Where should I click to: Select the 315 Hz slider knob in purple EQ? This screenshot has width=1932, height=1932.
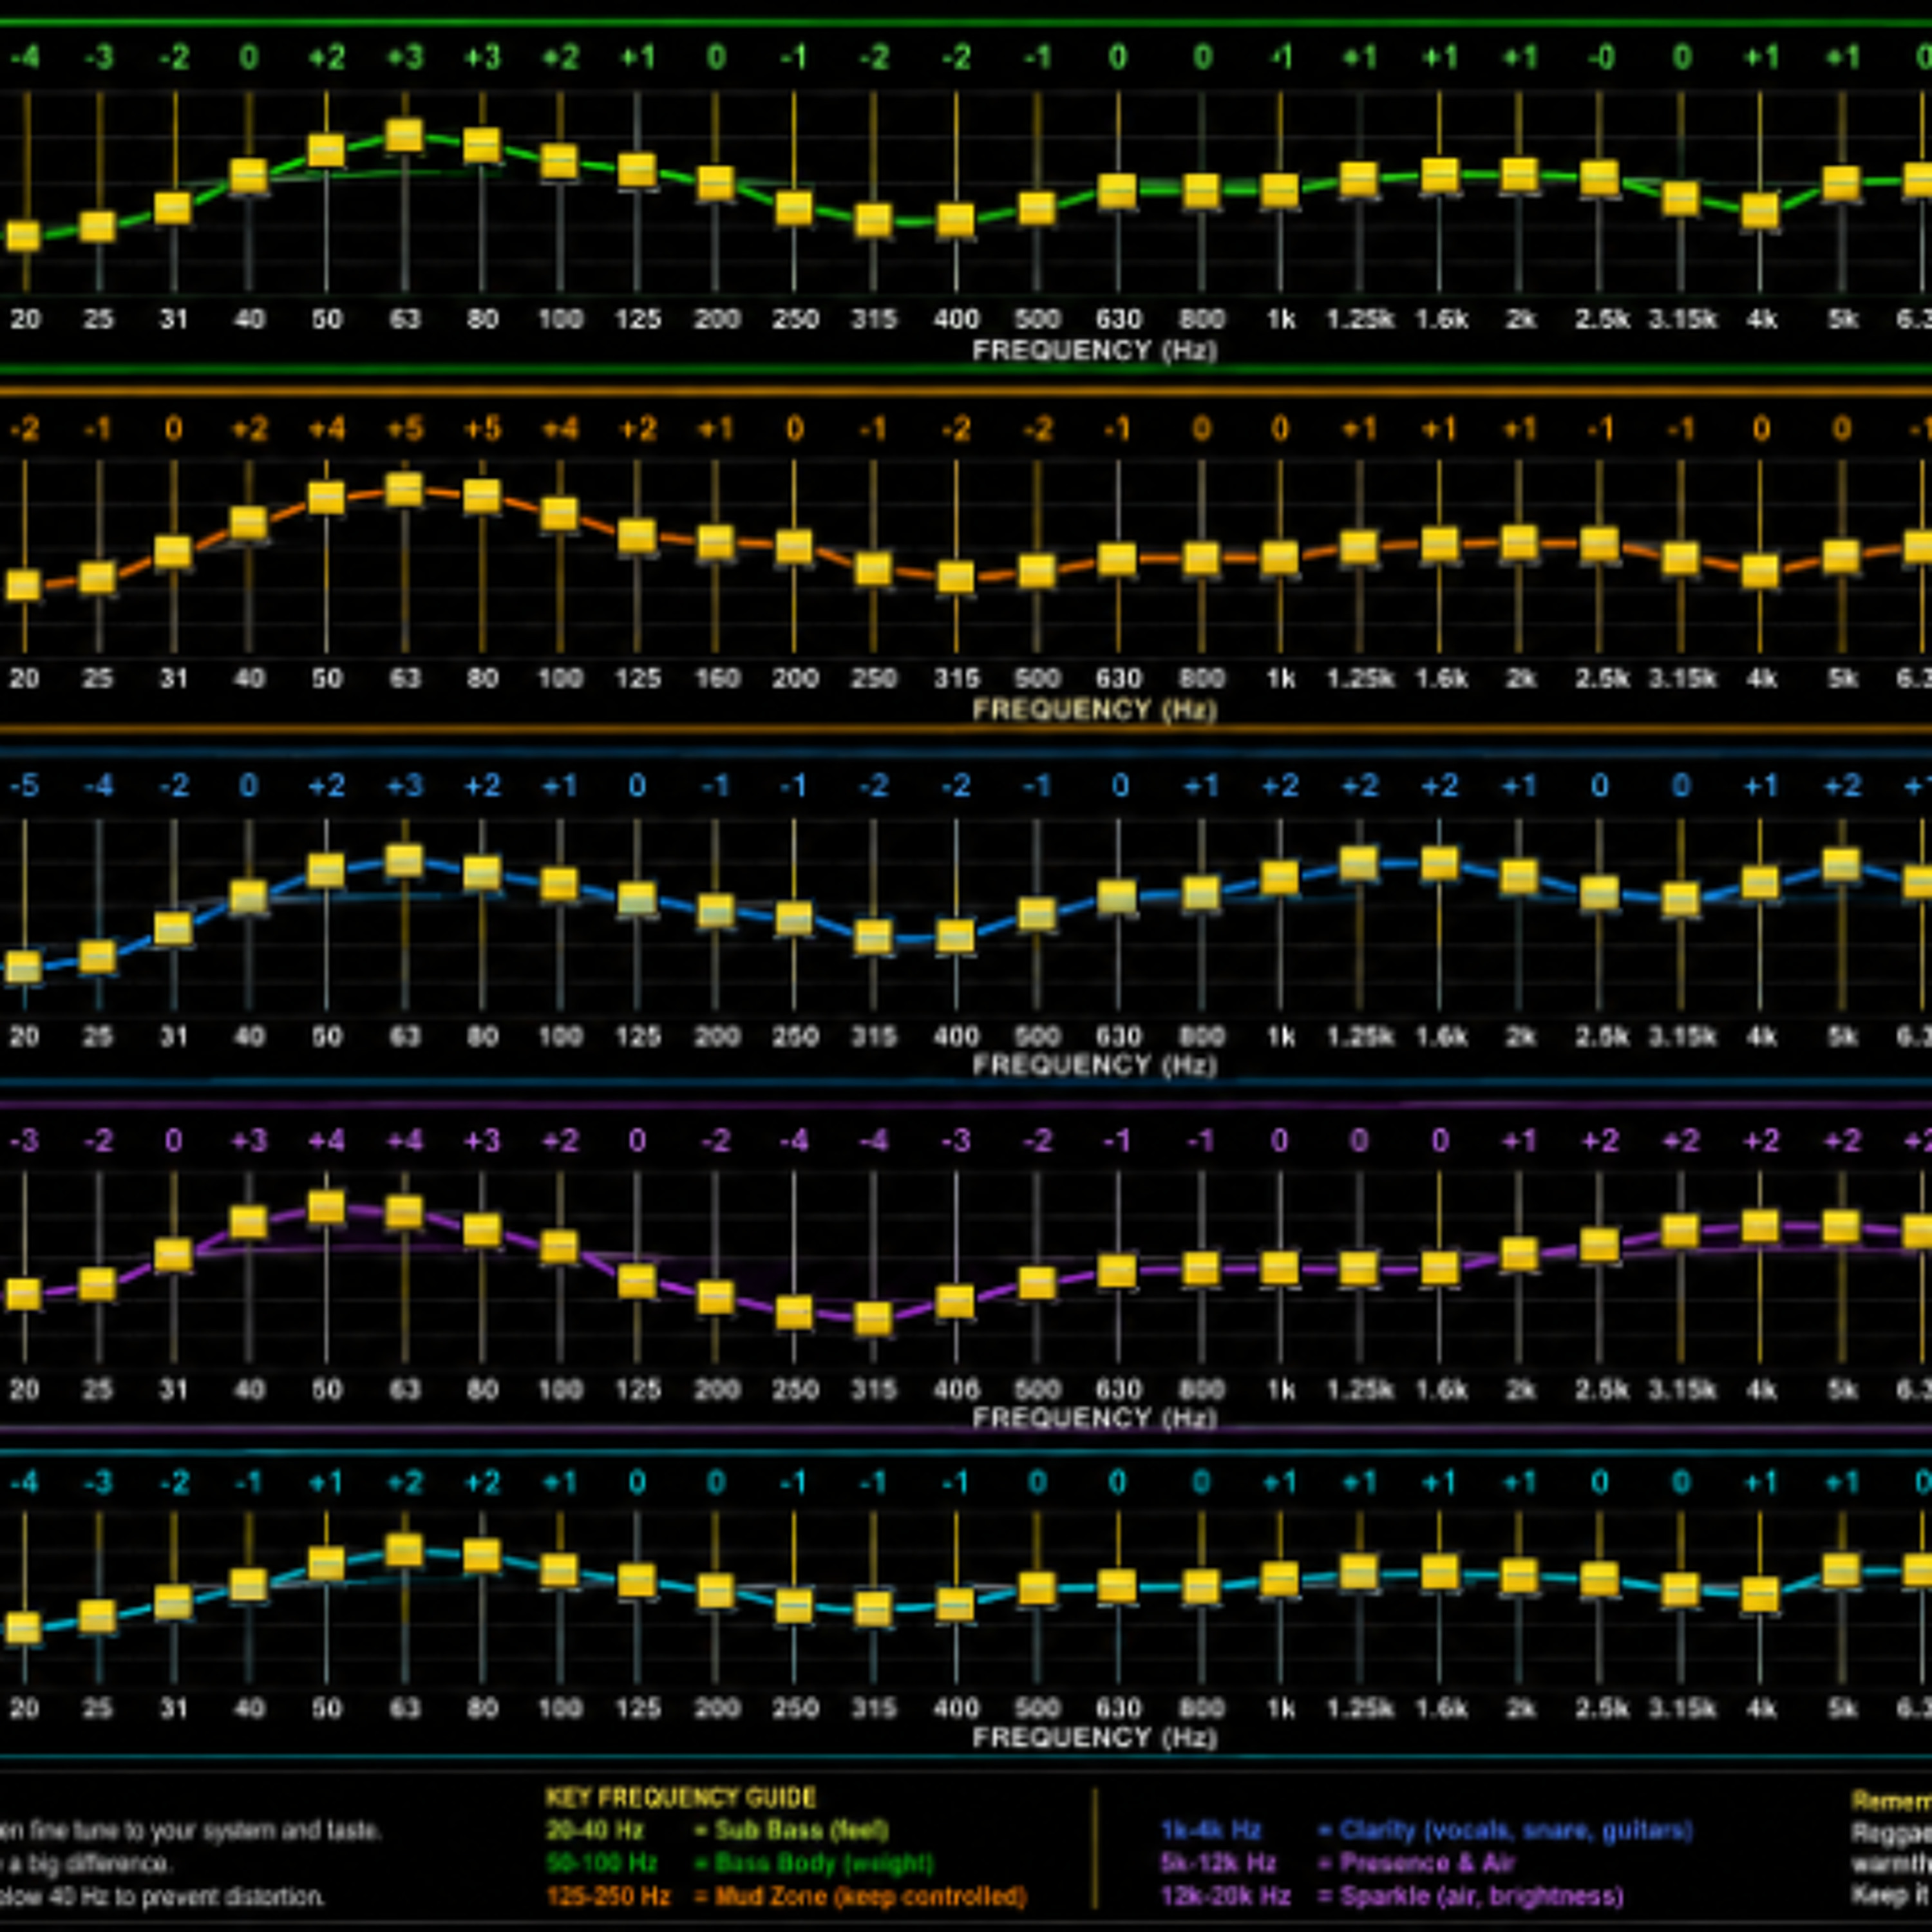tap(873, 1319)
